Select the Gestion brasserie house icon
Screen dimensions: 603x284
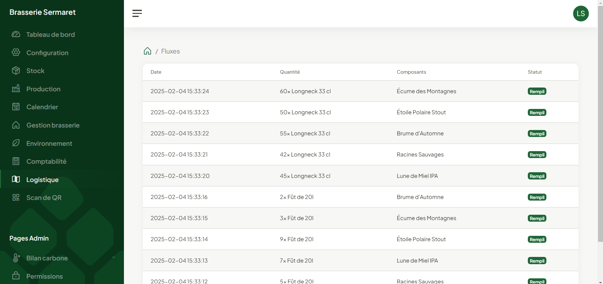click(16, 125)
